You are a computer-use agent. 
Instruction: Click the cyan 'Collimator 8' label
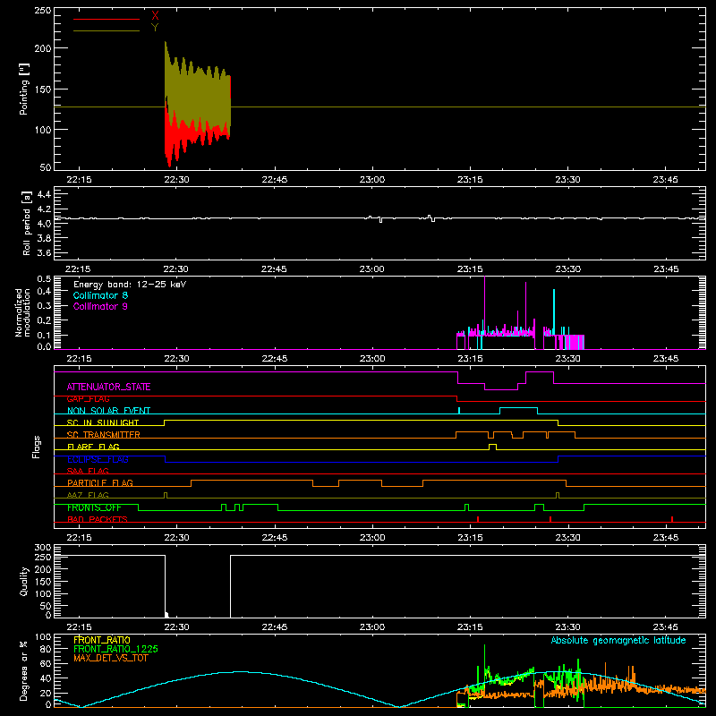(100, 295)
